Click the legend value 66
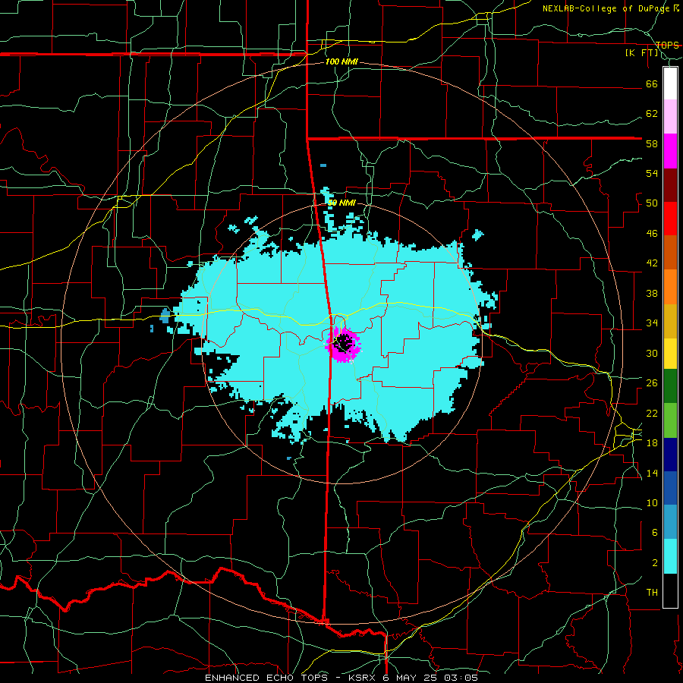Screen dimensions: 683x683 tap(652, 83)
